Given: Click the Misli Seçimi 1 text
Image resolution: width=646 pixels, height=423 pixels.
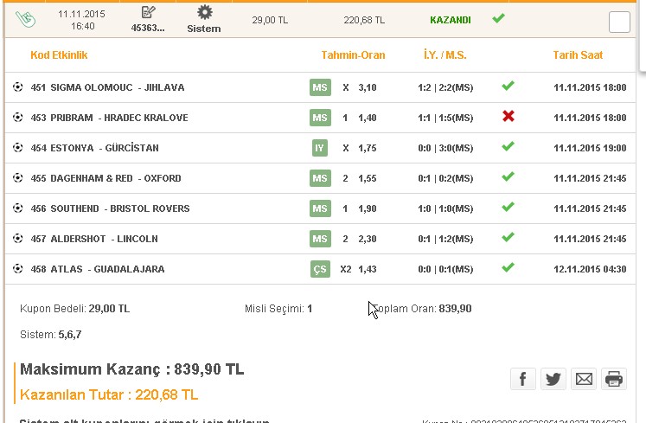Looking at the screenshot, I should 278,309.
